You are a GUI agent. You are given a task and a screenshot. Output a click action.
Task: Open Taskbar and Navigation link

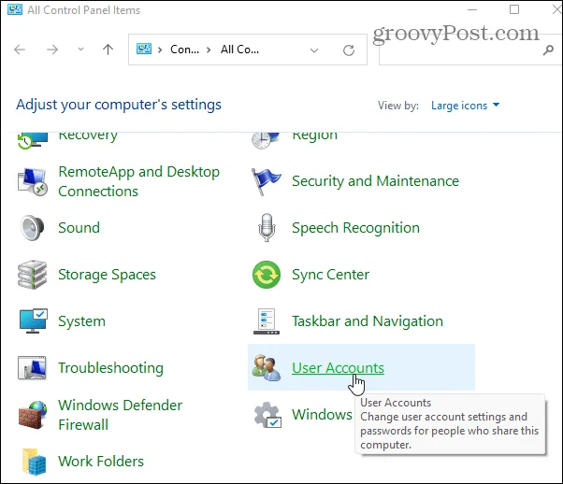point(368,321)
